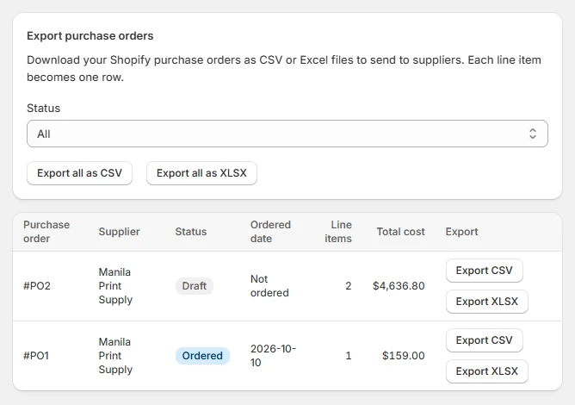Click Export all as CSV button
This screenshot has width=575, height=405.
(x=79, y=173)
